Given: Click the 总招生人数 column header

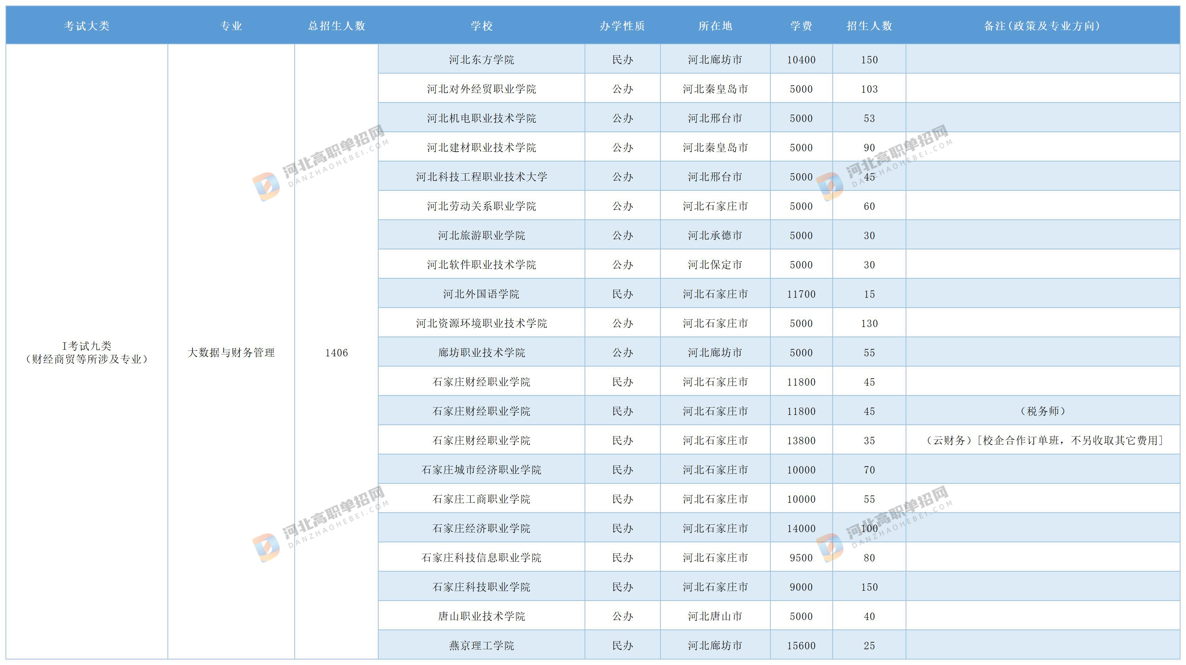Looking at the screenshot, I should point(336,26).
